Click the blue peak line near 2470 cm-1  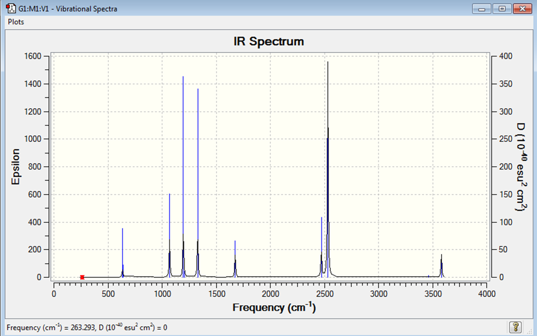[321, 247]
